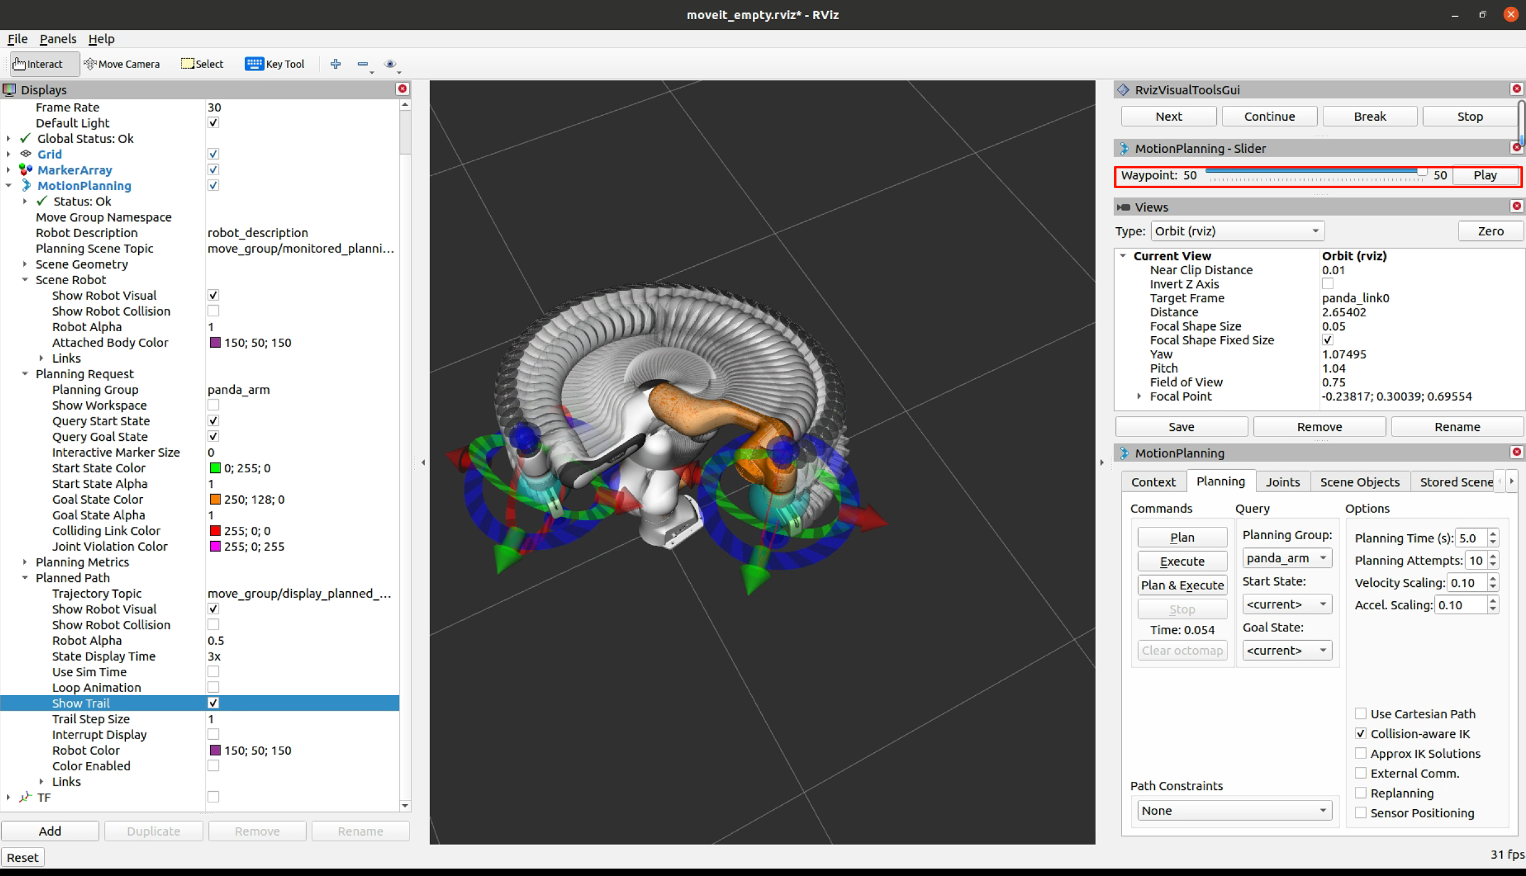
Task: Toggle Use Cartesian Path option
Action: [1361, 714]
